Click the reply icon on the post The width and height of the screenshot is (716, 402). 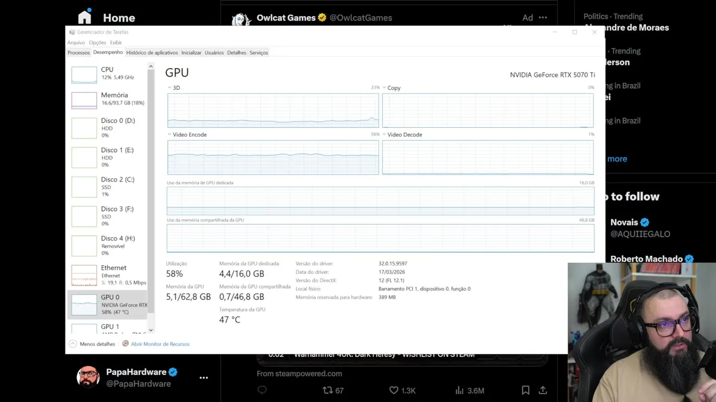pyautogui.click(x=262, y=390)
